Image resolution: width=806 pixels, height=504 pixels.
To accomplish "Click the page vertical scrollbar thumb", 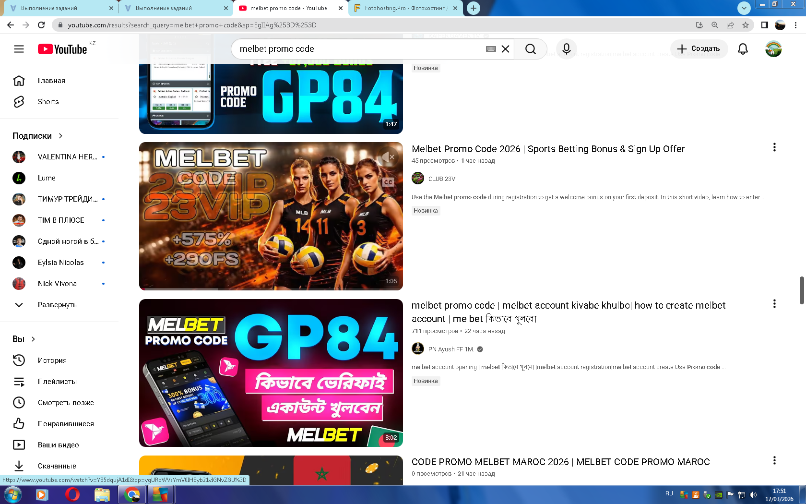I will click(x=802, y=290).
